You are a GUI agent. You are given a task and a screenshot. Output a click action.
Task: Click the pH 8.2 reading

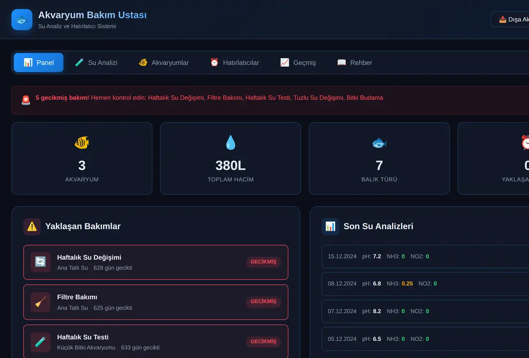tap(377, 311)
